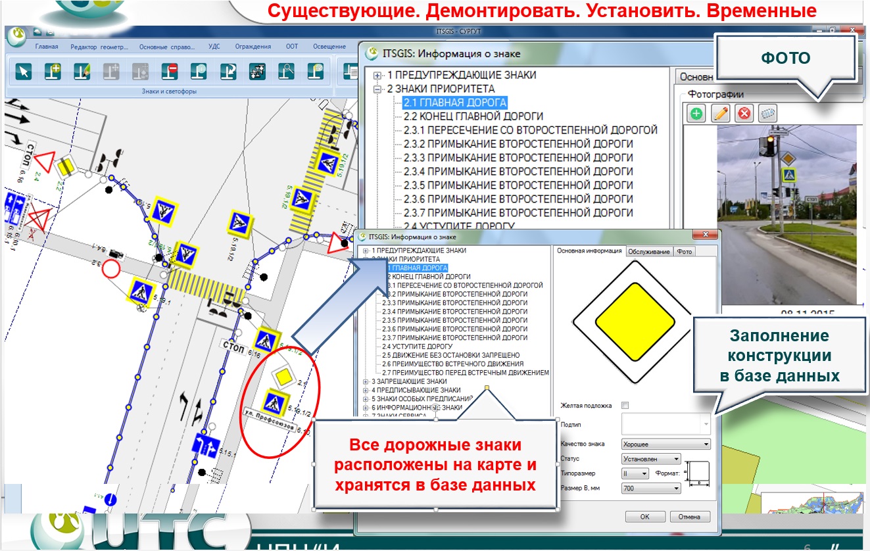
Task: Select 2.4 УСТУПИТЕ ДОРОГУ in the small dialog
Action: 418,347
